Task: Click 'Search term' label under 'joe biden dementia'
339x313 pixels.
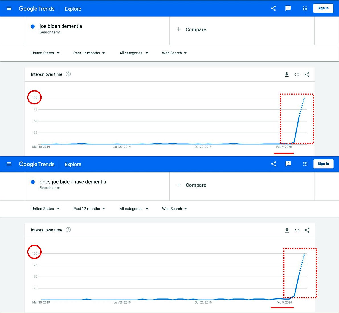Action: (50, 32)
